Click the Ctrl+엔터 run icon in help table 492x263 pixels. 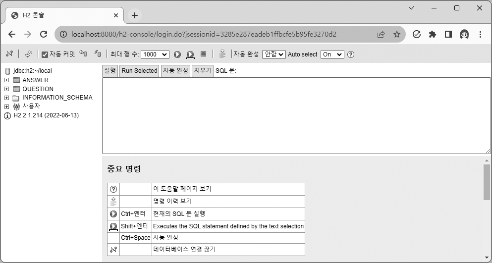[113, 214]
